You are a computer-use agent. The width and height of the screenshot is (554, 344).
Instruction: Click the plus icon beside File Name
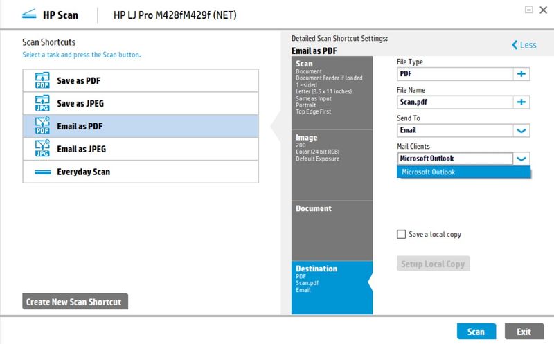521,102
